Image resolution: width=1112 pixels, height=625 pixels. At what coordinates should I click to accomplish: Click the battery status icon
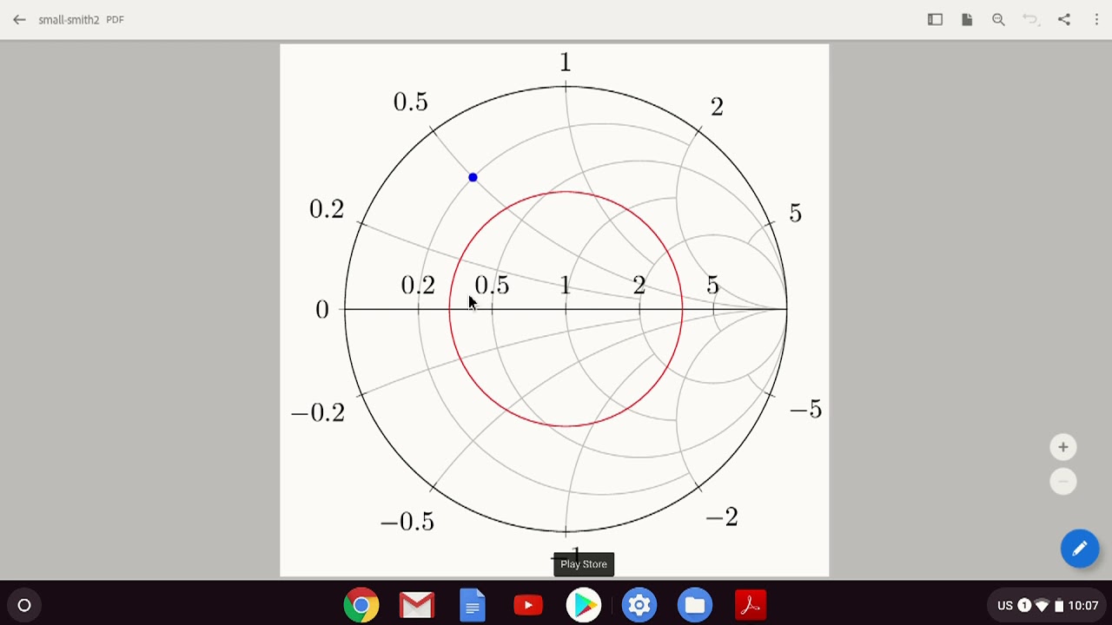coord(1059,606)
